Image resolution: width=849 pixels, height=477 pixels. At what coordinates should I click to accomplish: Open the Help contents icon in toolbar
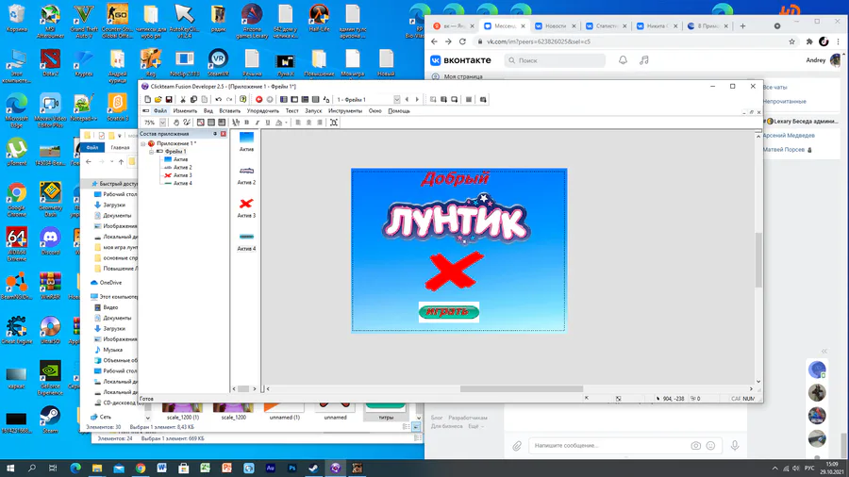(243, 100)
